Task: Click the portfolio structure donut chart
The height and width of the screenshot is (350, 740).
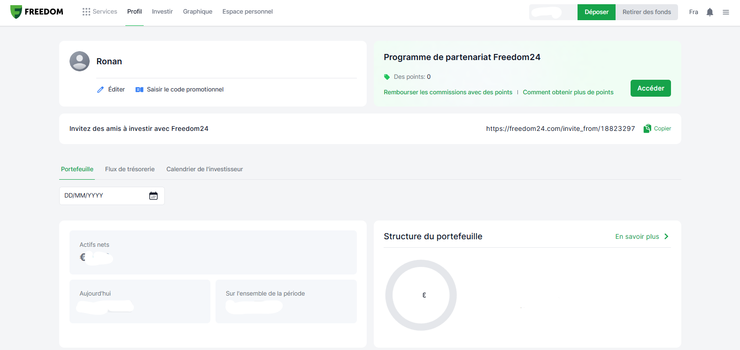Action: [421, 295]
